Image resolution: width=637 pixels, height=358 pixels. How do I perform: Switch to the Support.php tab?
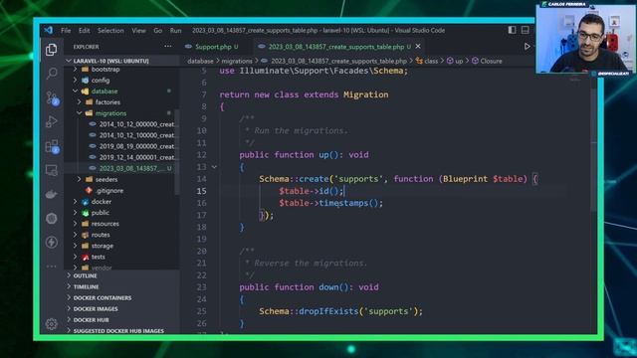tap(212, 47)
